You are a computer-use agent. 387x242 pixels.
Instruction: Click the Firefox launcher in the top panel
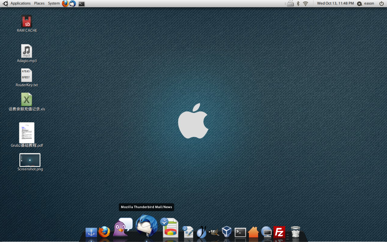click(x=65, y=4)
